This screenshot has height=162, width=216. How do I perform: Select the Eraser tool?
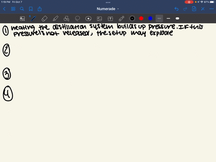44,18
